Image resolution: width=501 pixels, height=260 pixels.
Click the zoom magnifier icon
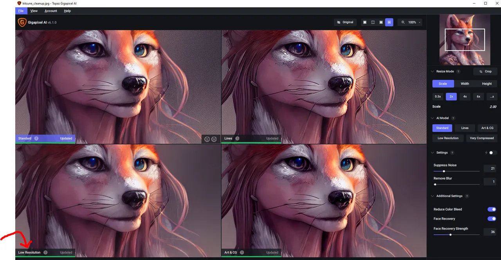(403, 22)
